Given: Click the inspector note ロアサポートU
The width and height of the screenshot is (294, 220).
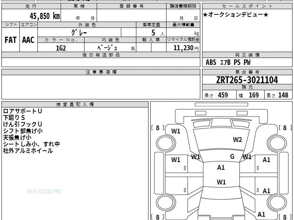Looking at the screenshot, I should tap(22, 111).
